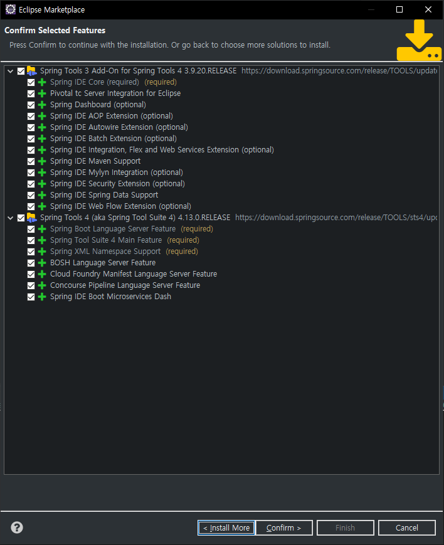
Task: Close the Eclipse Marketplace dialog
Action: point(428,9)
